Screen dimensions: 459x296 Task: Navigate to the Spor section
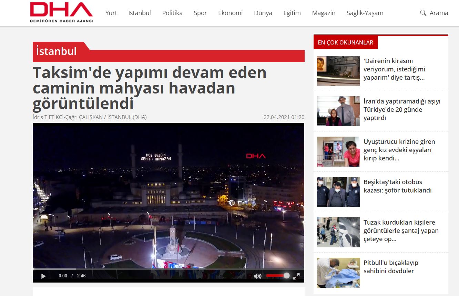(200, 13)
